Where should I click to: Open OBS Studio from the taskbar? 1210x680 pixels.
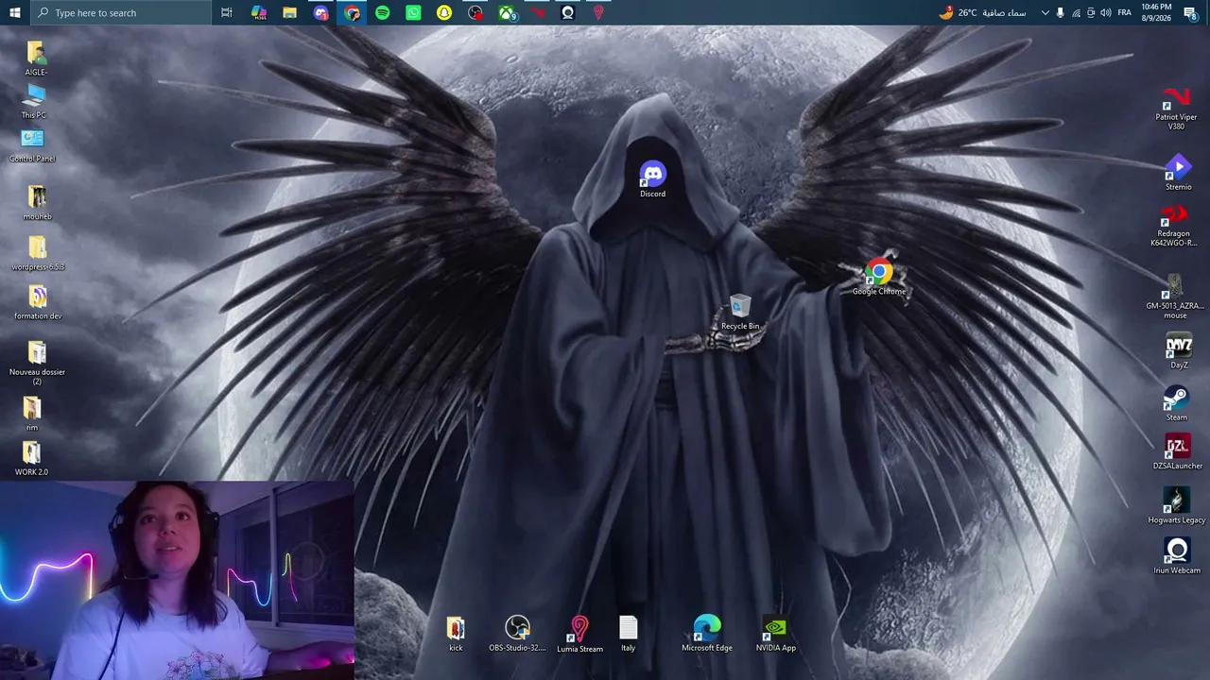(475, 12)
